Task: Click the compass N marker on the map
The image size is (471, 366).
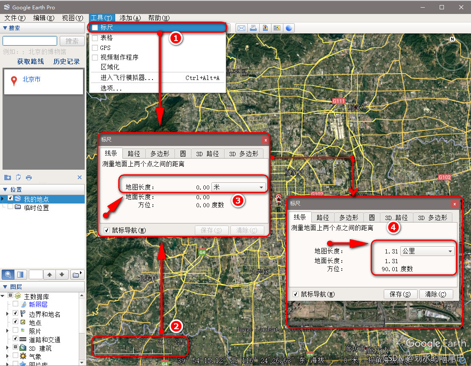Action: click(x=452, y=39)
